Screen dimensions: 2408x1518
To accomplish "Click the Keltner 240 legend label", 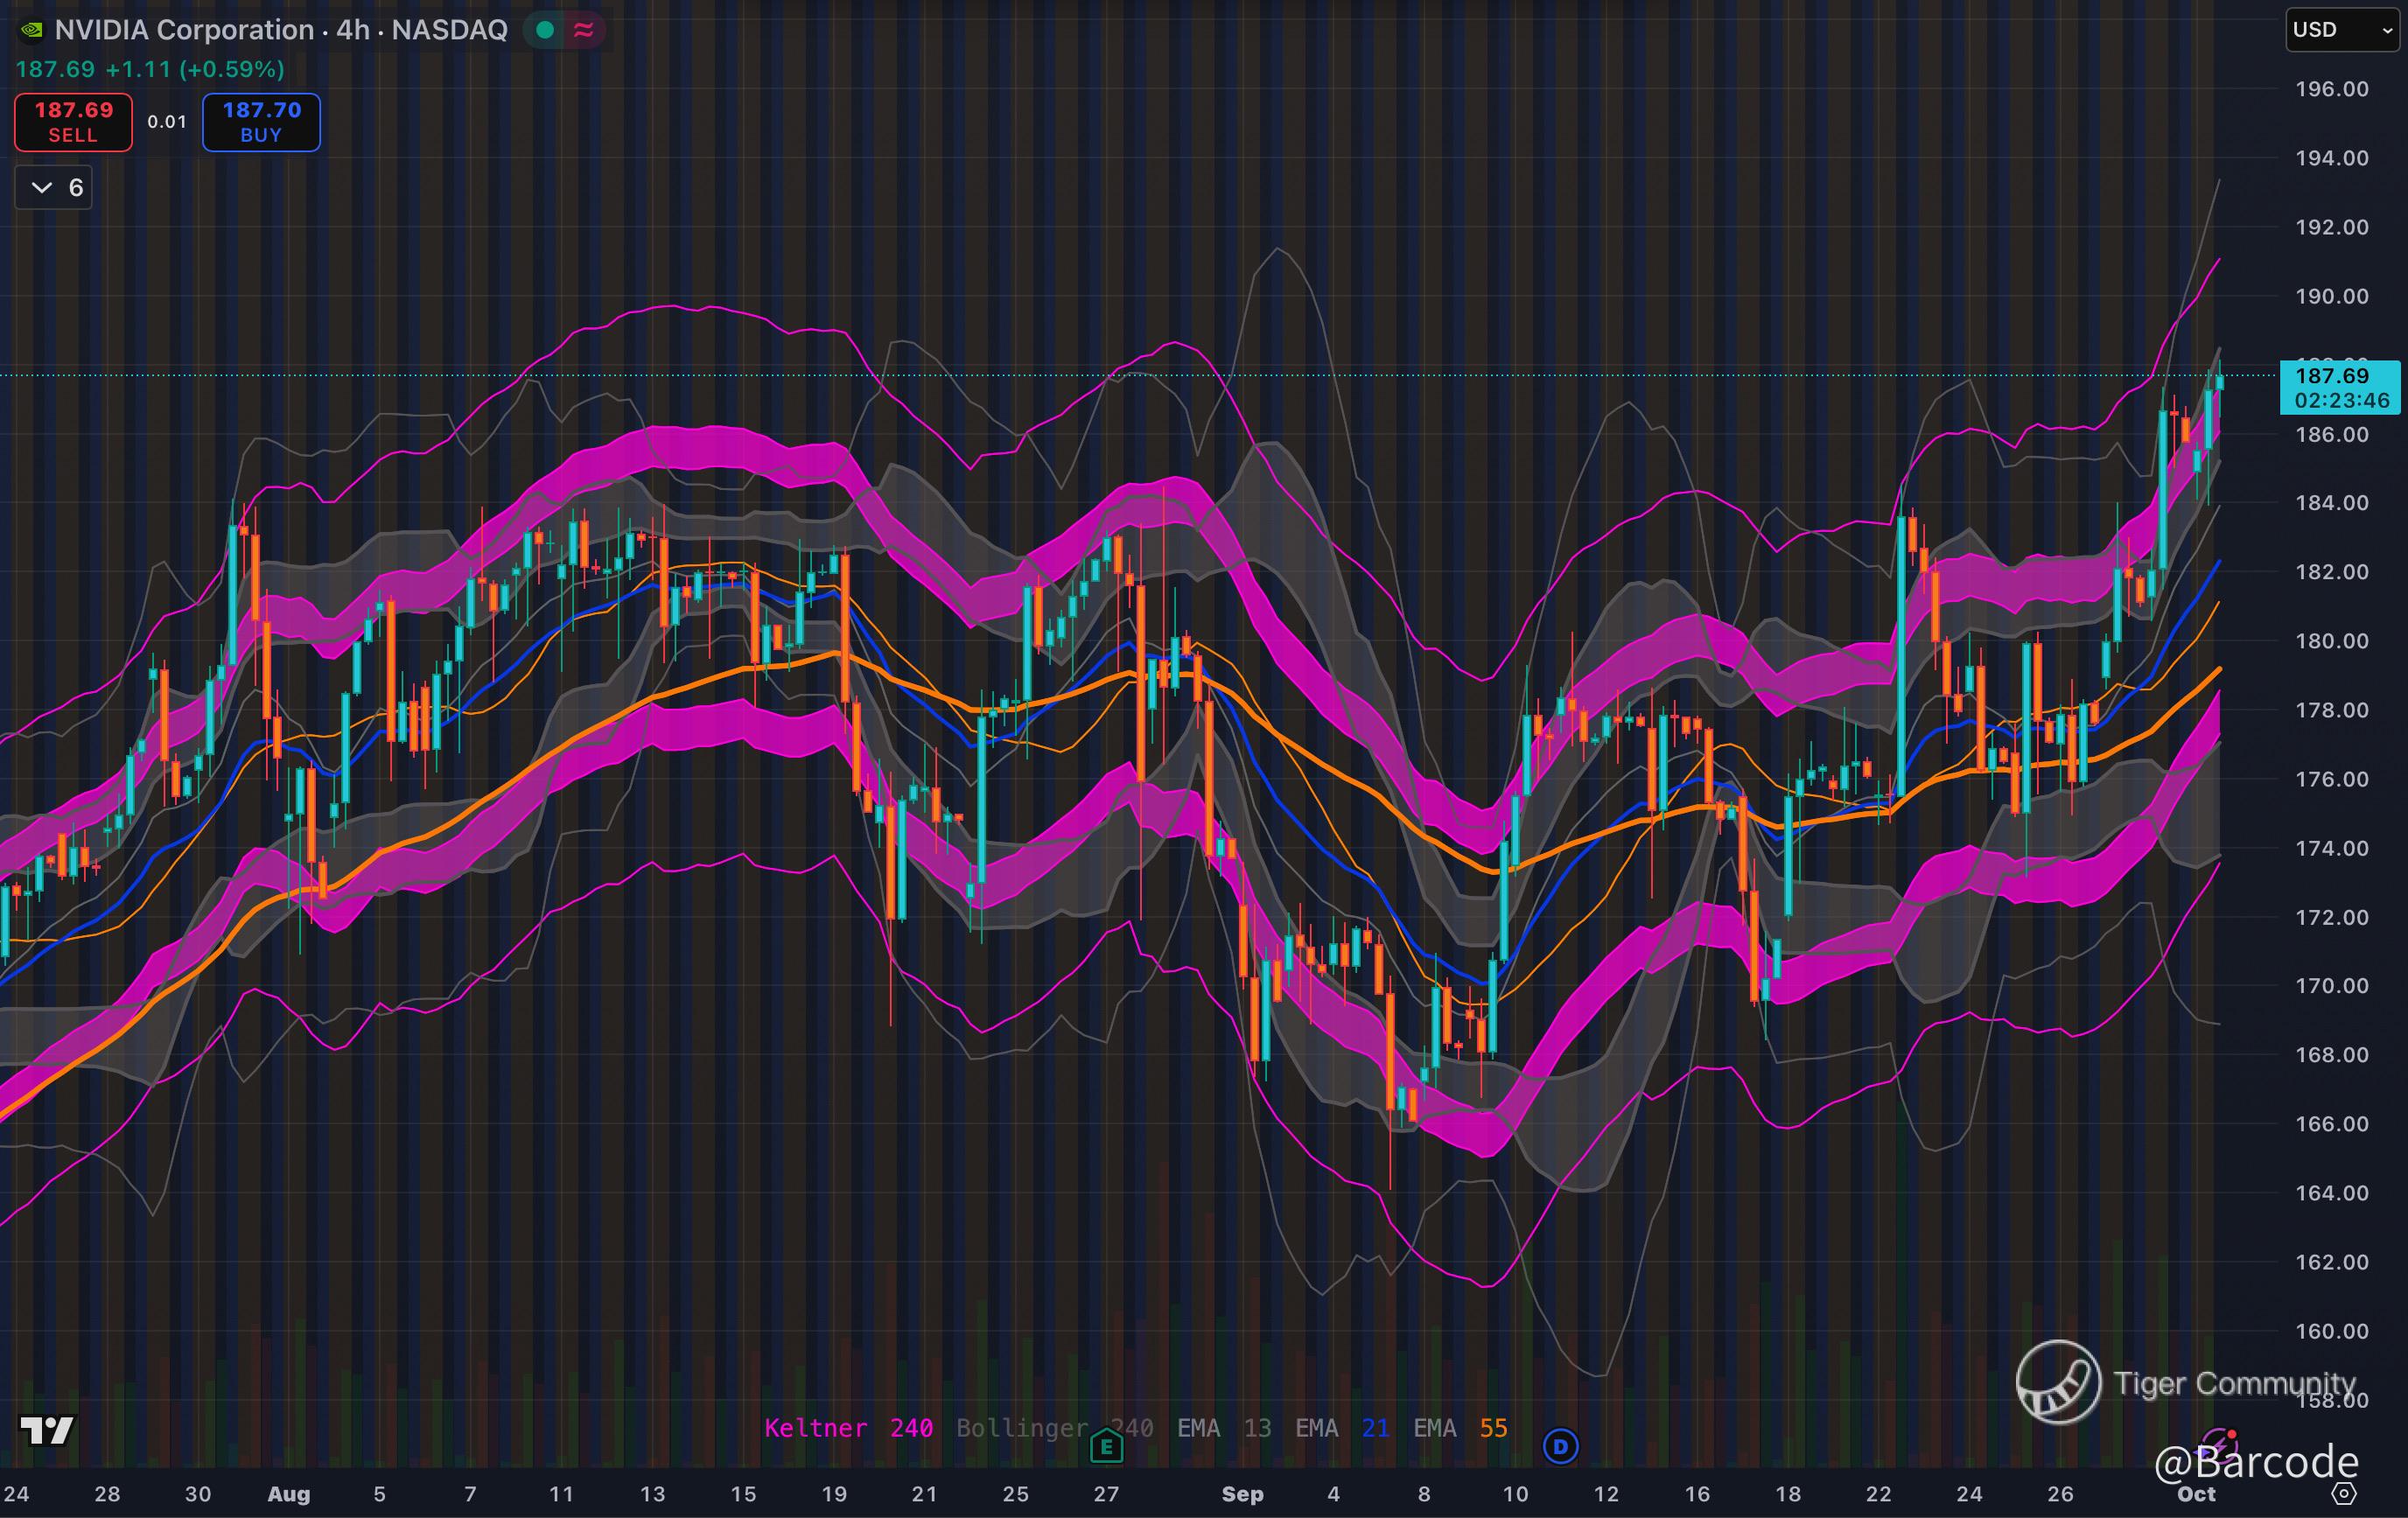I will click(x=848, y=1428).
